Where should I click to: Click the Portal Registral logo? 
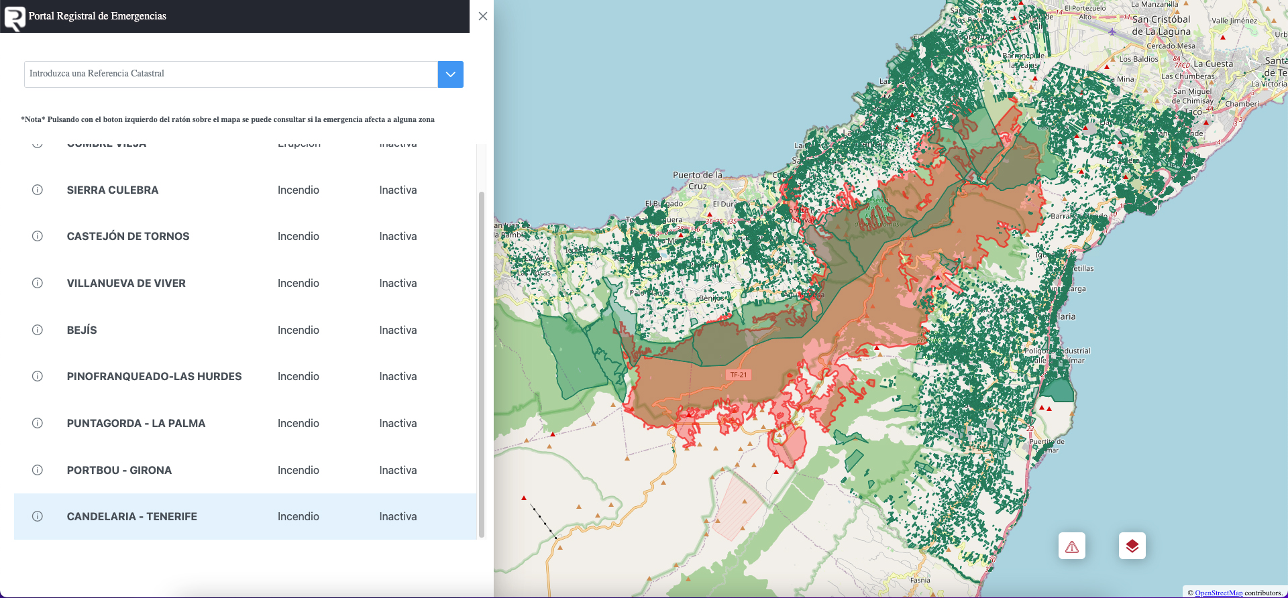pos(15,17)
